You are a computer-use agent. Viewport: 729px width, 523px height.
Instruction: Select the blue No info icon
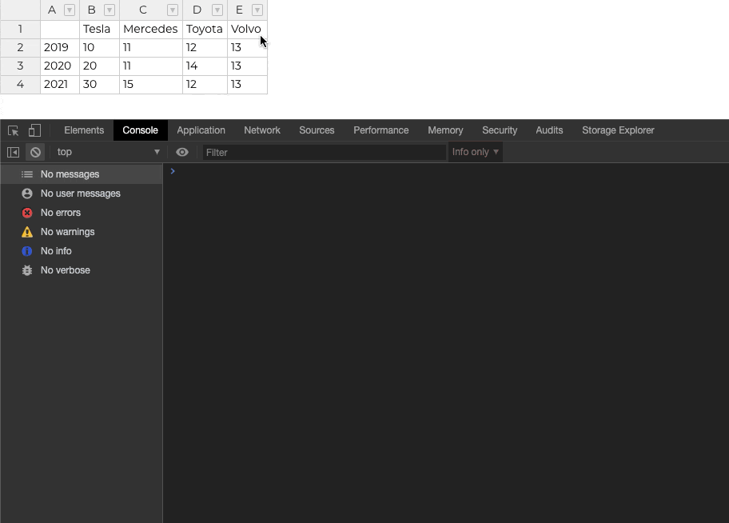[27, 251]
